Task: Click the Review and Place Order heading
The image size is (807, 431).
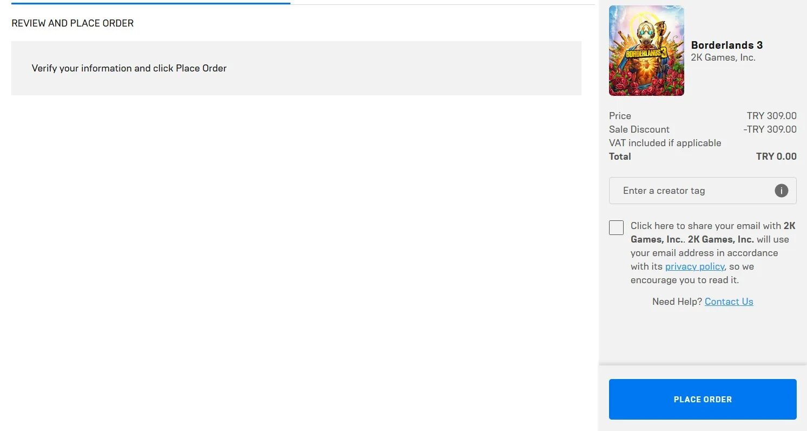Action: pyautogui.click(x=72, y=23)
